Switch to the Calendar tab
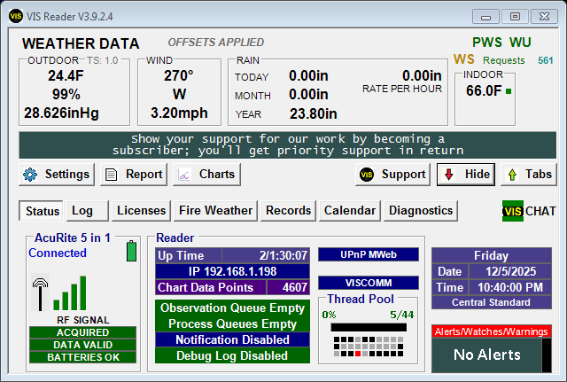 click(x=350, y=210)
